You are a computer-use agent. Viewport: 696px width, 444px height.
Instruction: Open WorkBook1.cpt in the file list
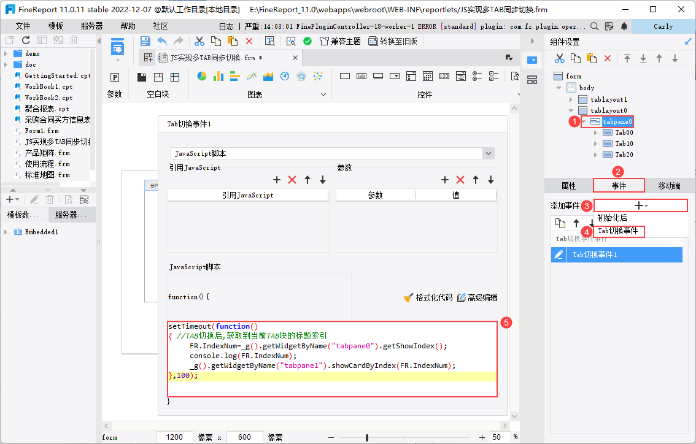(48, 86)
